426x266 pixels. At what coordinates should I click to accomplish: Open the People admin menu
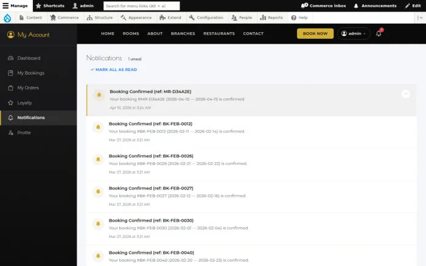coord(242,18)
